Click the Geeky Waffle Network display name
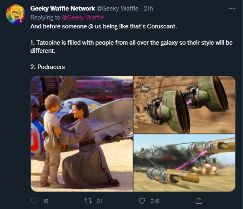The height and width of the screenshot is (209, 243). point(62,9)
